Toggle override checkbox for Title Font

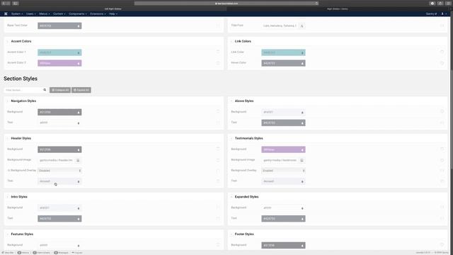tap(442, 25)
